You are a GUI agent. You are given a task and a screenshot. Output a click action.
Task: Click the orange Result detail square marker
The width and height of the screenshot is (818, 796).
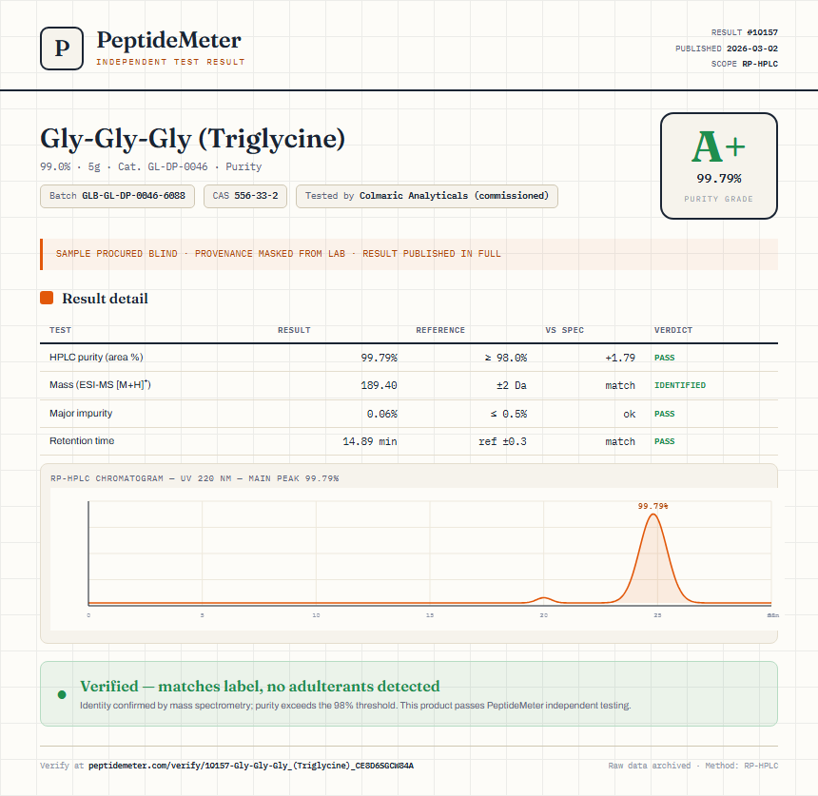coord(47,298)
